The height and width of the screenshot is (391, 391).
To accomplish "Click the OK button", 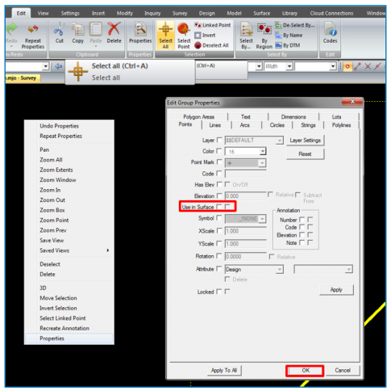I will [305, 371].
